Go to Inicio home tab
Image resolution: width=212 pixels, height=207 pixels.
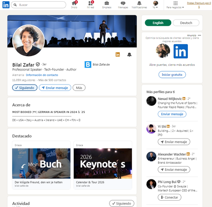tap(74, 5)
